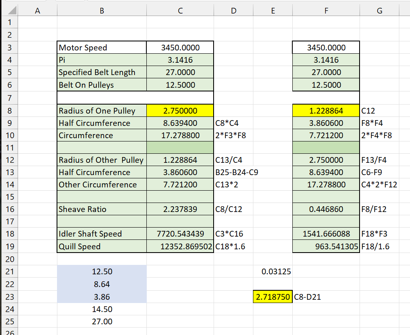Click the Sheave Ratio label
The height and width of the screenshot is (335, 410).
click(102, 209)
